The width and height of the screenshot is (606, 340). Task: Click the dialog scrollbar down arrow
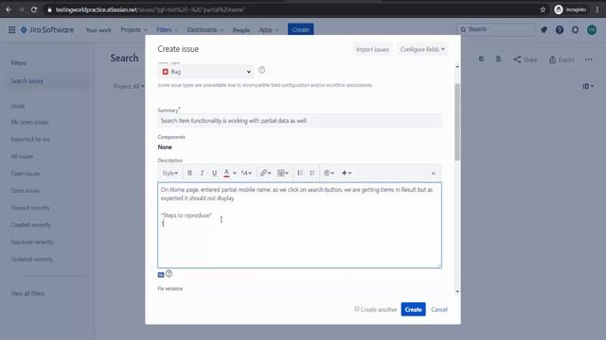tap(457, 292)
